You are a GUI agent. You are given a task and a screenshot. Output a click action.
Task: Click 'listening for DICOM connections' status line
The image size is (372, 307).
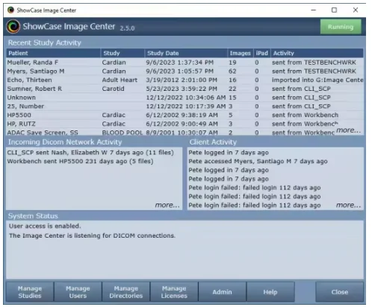92,235
